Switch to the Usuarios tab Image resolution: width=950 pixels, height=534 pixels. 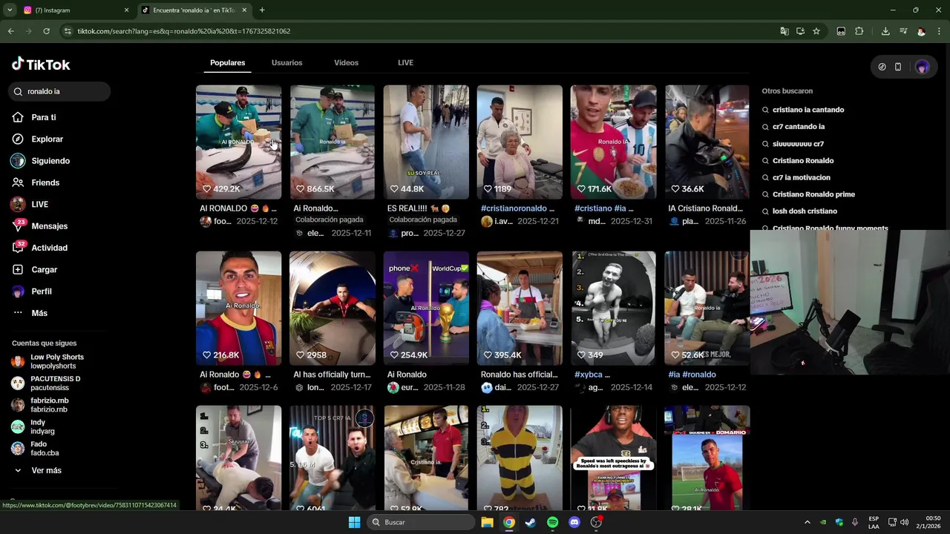pyautogui.click(x=286, y=63)
